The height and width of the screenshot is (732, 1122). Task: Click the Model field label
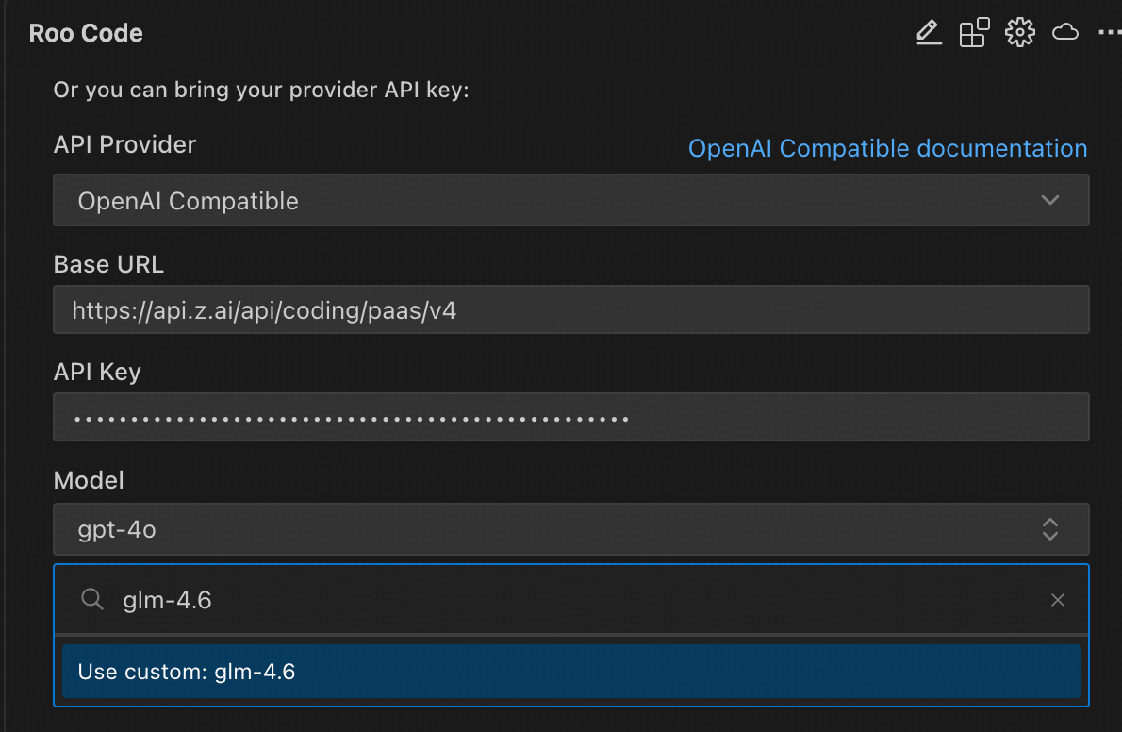coord(89,480)
